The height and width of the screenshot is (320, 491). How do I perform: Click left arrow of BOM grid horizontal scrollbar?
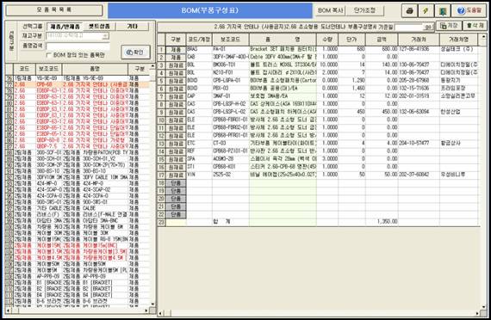pos(160,313)
